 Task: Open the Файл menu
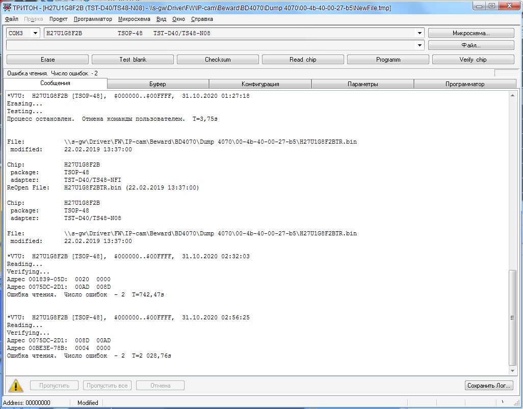pyautogui.click(x=11, y=19)
